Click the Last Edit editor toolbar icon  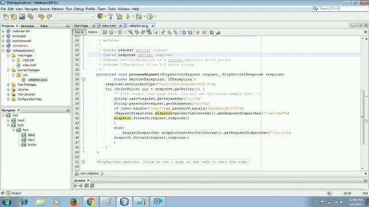[105, 32]
